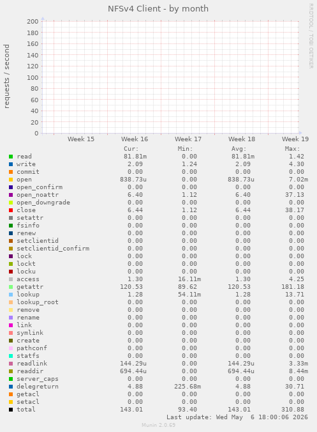Click the setclientid_confirm legend label

[x=53, y=249]
